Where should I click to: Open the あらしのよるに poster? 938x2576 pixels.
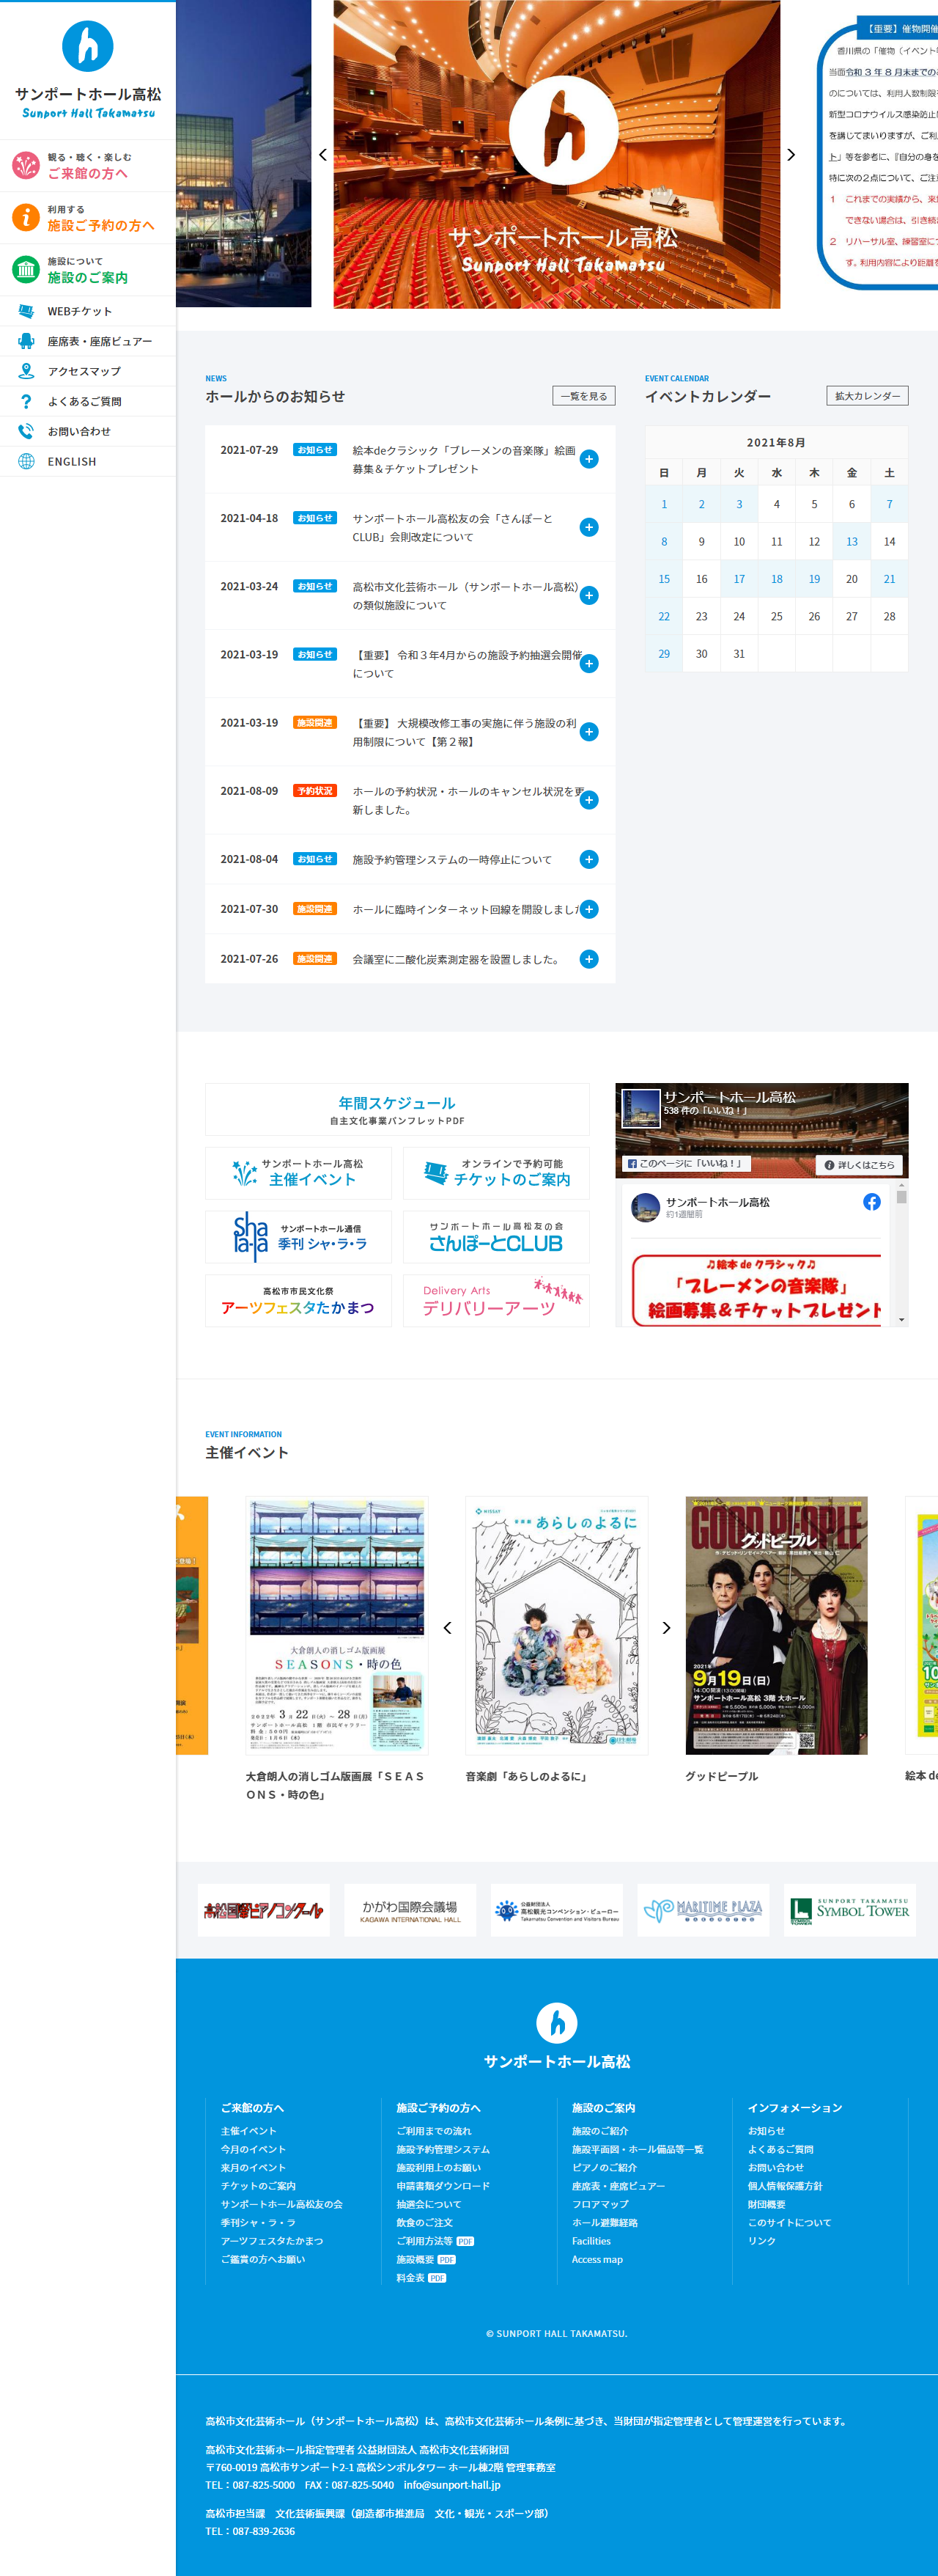(556, 1625)
